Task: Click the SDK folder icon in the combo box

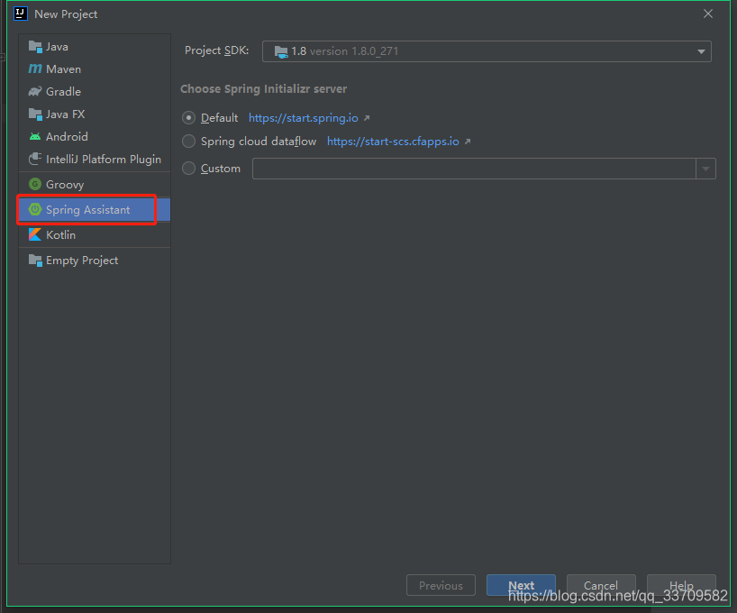Action: point(281,51)
